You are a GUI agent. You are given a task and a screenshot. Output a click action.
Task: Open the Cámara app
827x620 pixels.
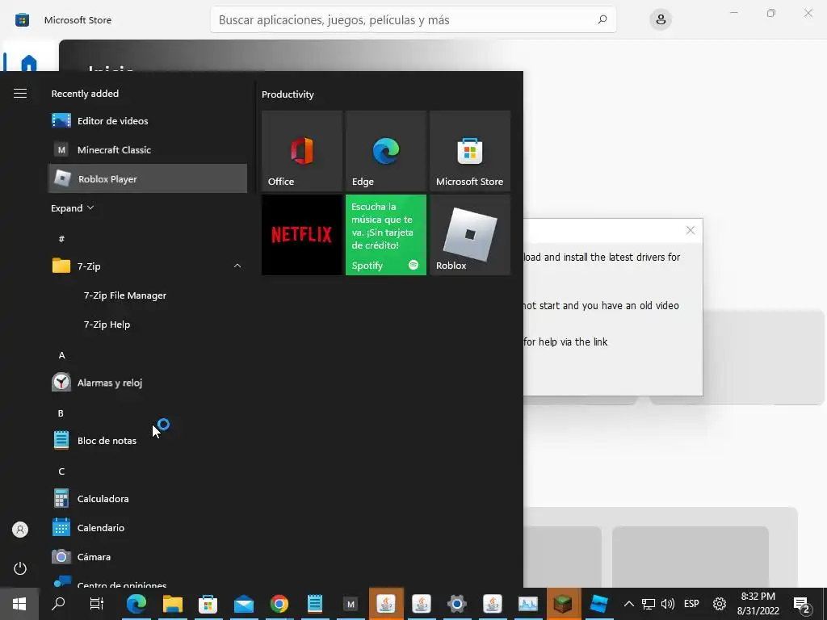tap(148, 557)
